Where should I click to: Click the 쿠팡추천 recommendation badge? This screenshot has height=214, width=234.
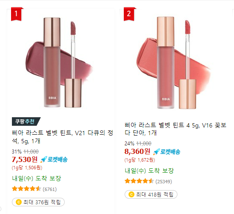pyautogui.click(x=26, y=121)
